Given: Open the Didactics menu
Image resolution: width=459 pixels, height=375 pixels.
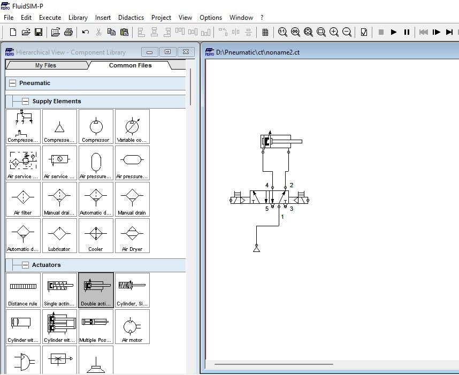Looking at the screenshot, I should point(131,17).
